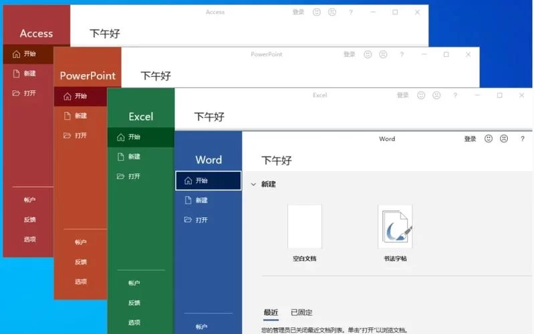Click 登录 sign-in in PowerPoint title bar
Viewport: 534px width, 334px height.
pos(350,54)
